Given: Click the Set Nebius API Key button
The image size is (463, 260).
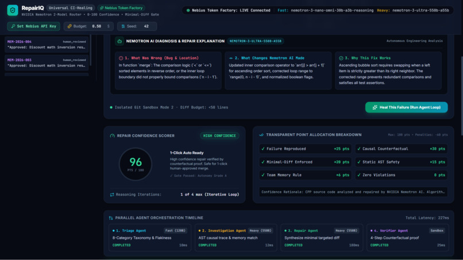Looking at the screenshot, I should click(x=33, y=26).
